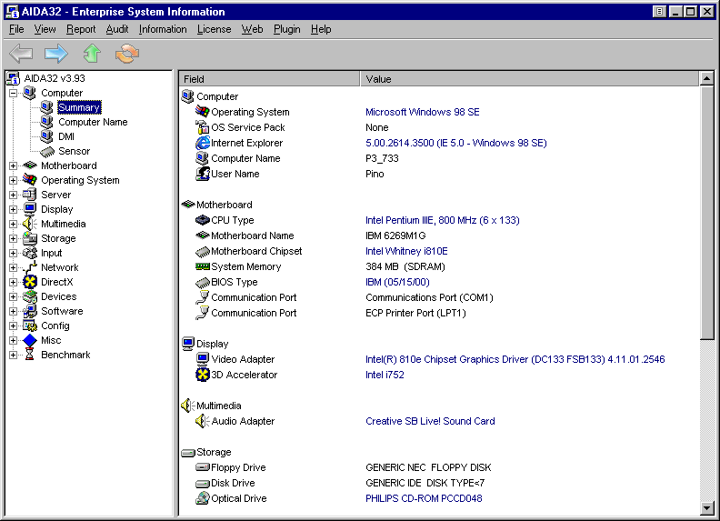Refresh using the orange arrows toolbar icon
The height and width of the screenshot is (521, 720).
[127, 54]
